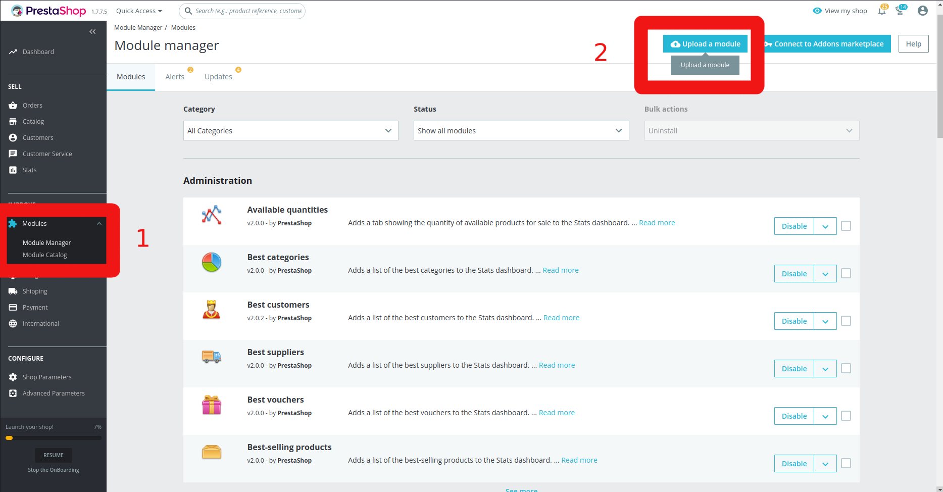Open the All Categories dropdown
The image size is (943, 492).
point(290,131)
